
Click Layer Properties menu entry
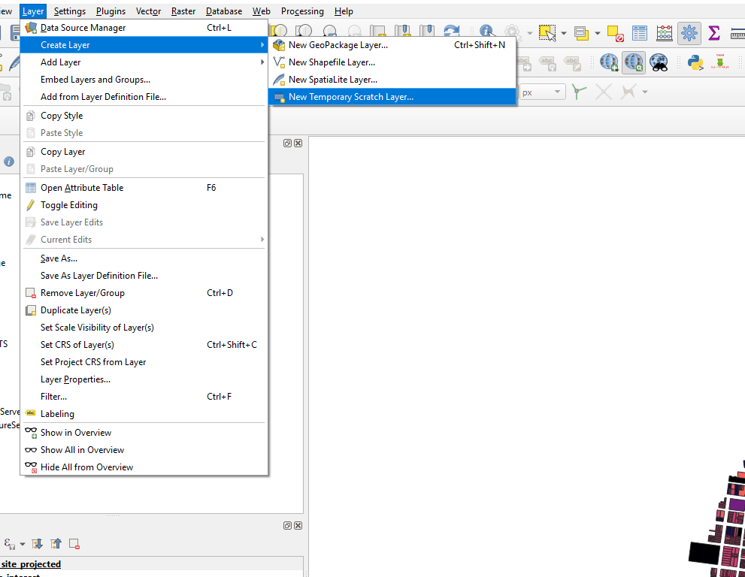(75, 379)
